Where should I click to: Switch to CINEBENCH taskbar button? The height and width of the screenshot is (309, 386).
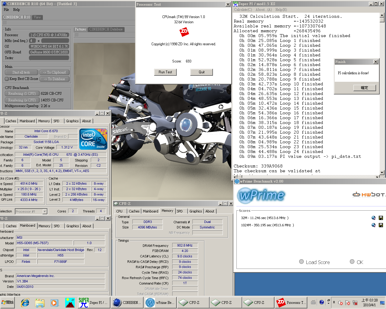click(x=127, y=302)
